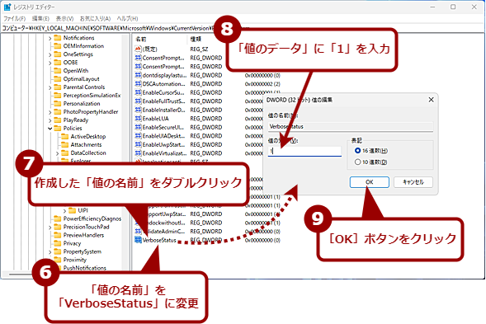Click the キャンセル button in DWORD dialog
This screenshot has height=324, width=486.
[413, 182]
